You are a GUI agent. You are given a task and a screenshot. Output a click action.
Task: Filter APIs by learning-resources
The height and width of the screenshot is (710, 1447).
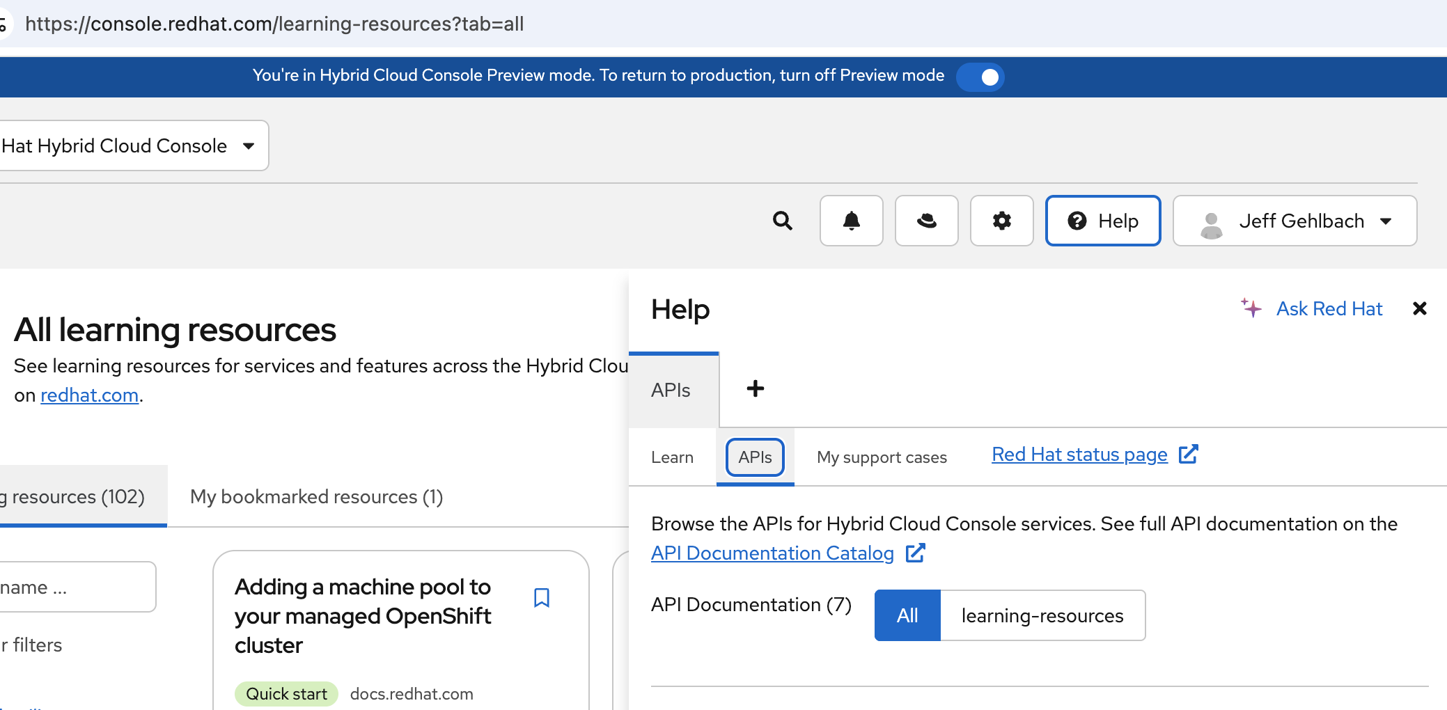click(1042, 615)
